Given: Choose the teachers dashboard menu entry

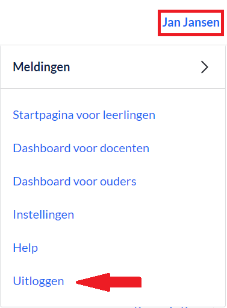Looking at the screenshot, I should click(81, 149).
